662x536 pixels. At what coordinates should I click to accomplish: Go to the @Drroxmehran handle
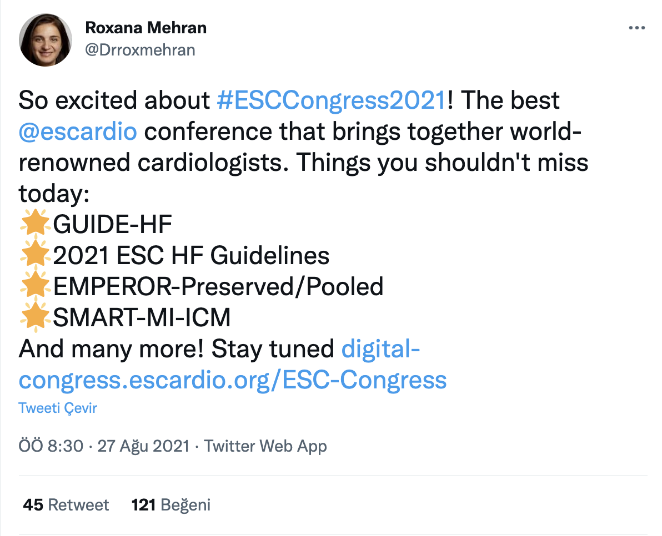tap(140, 50)
